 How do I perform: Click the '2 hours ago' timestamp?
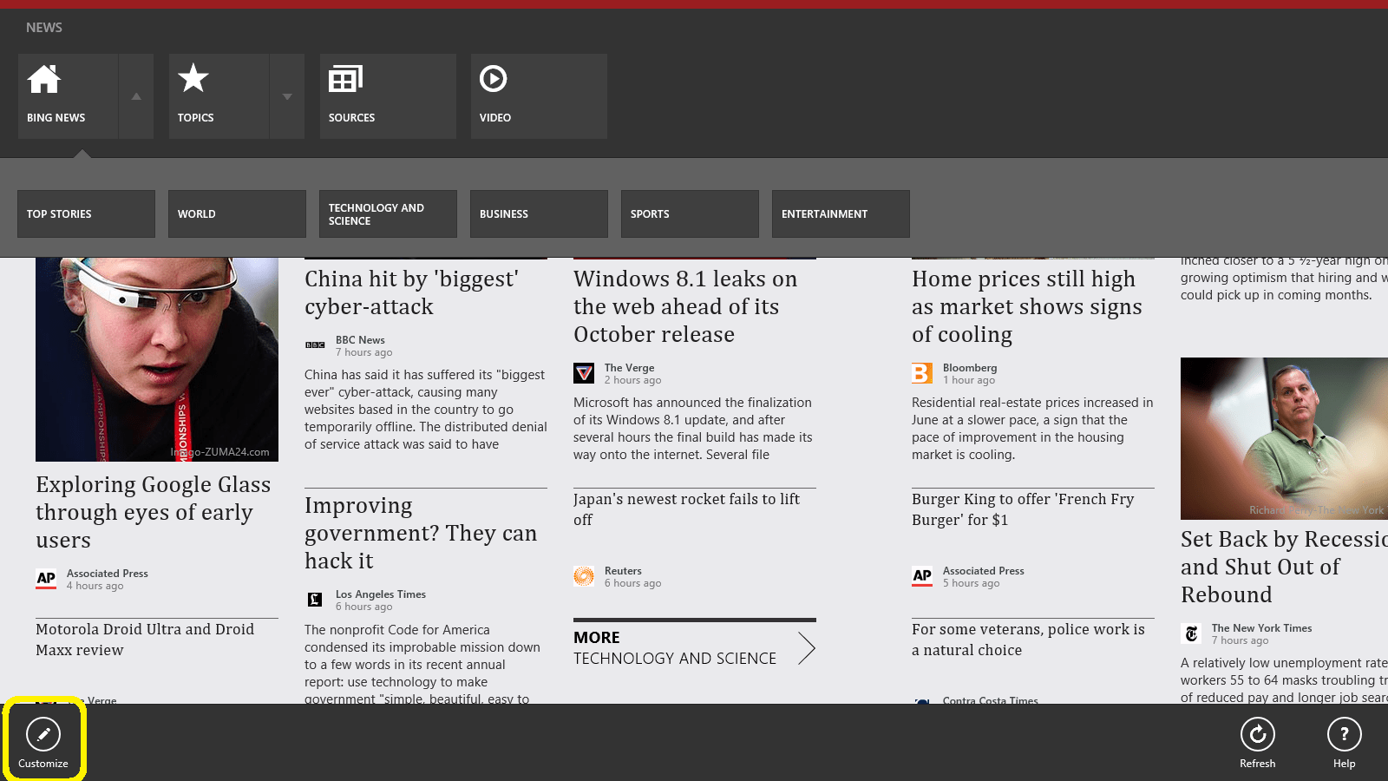[x=632, y=380]
